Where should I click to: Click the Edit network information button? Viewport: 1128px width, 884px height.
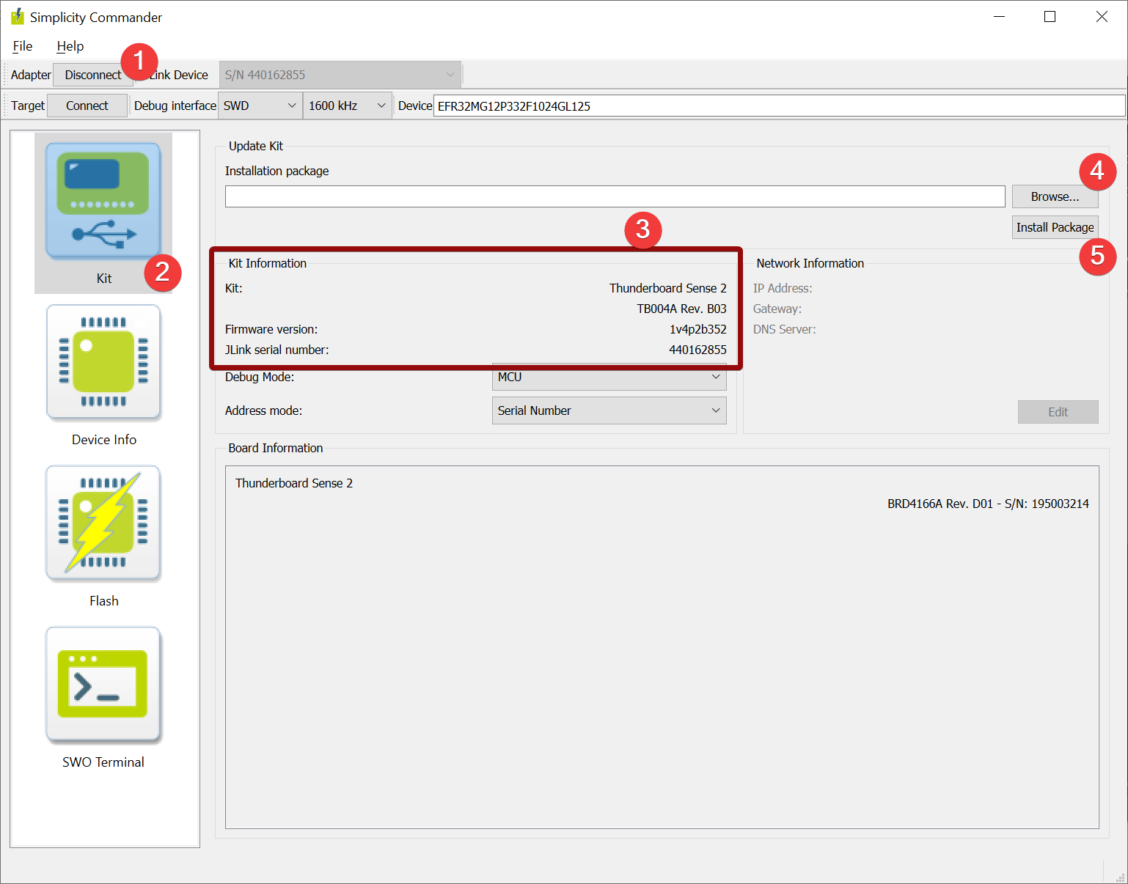pos(1058,412)
